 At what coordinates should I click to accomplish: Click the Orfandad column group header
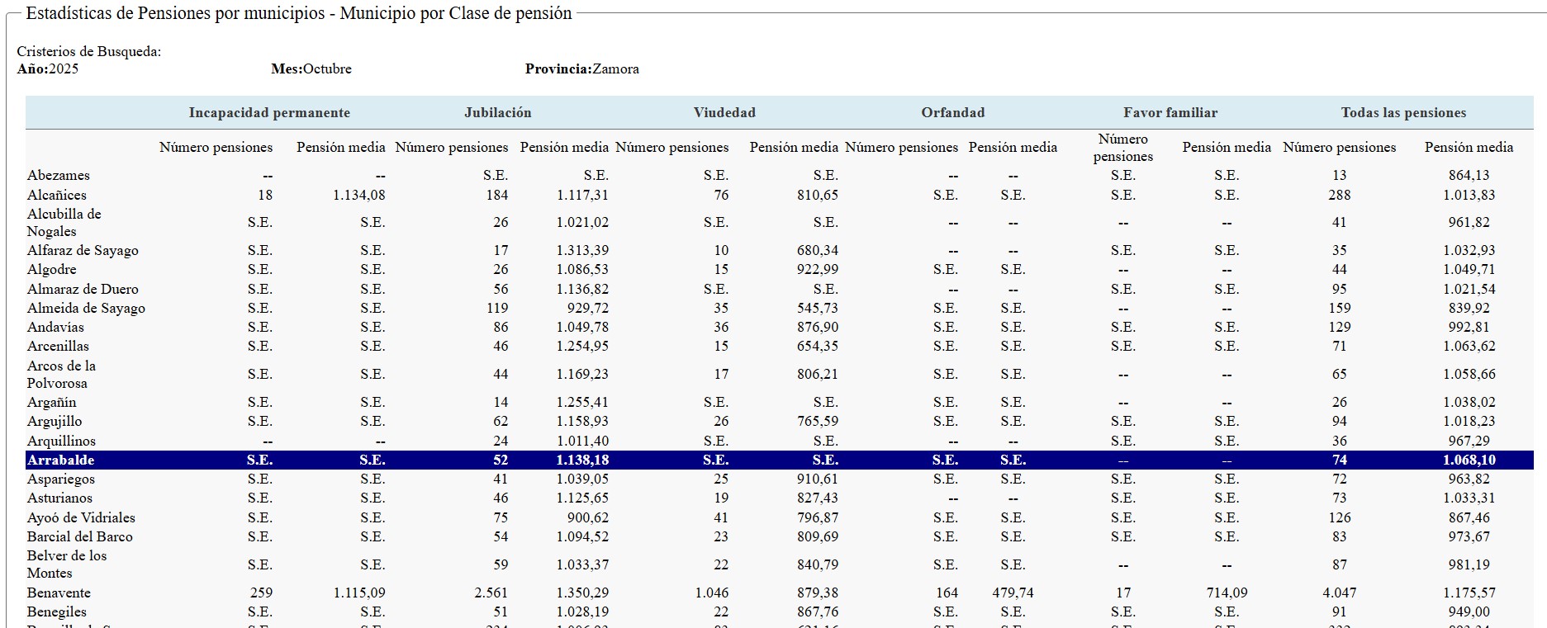pos(952,113)
